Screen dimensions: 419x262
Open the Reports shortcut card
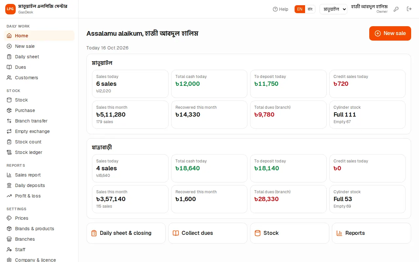pyautogui.click(x=372, y=233)
